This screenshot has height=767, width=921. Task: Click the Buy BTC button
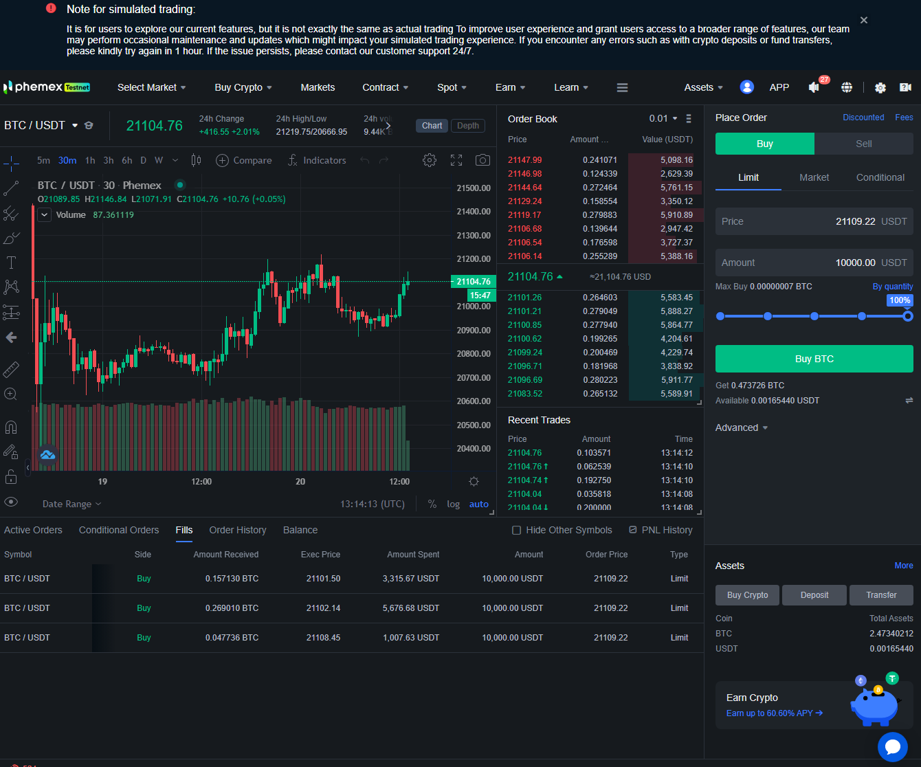pyautogui.click(x=814, y=359)
